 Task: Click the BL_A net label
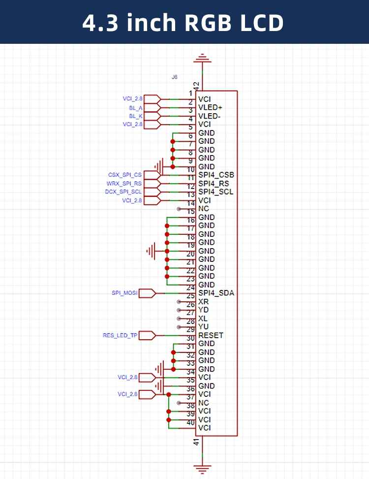pyautogui.click(x=135, y=108)
